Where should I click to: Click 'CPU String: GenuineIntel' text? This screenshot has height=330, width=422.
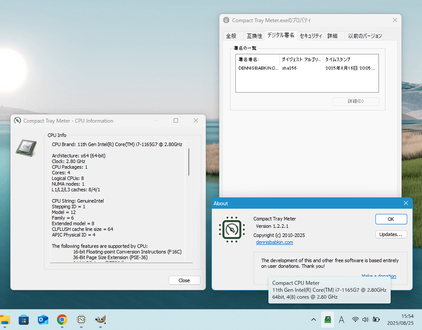78,201
